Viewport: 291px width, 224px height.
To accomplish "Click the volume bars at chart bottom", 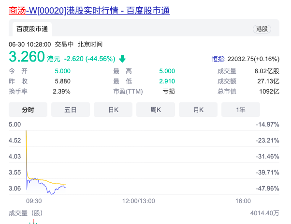I will pos(33,222).
